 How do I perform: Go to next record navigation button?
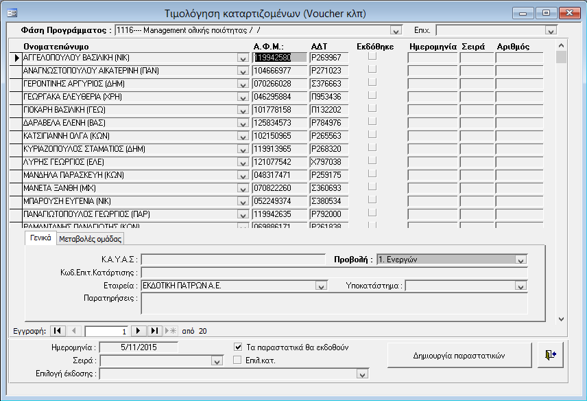[x=138, y=331]
